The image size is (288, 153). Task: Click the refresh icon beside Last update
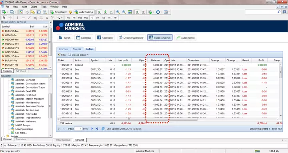pos(103,129)
